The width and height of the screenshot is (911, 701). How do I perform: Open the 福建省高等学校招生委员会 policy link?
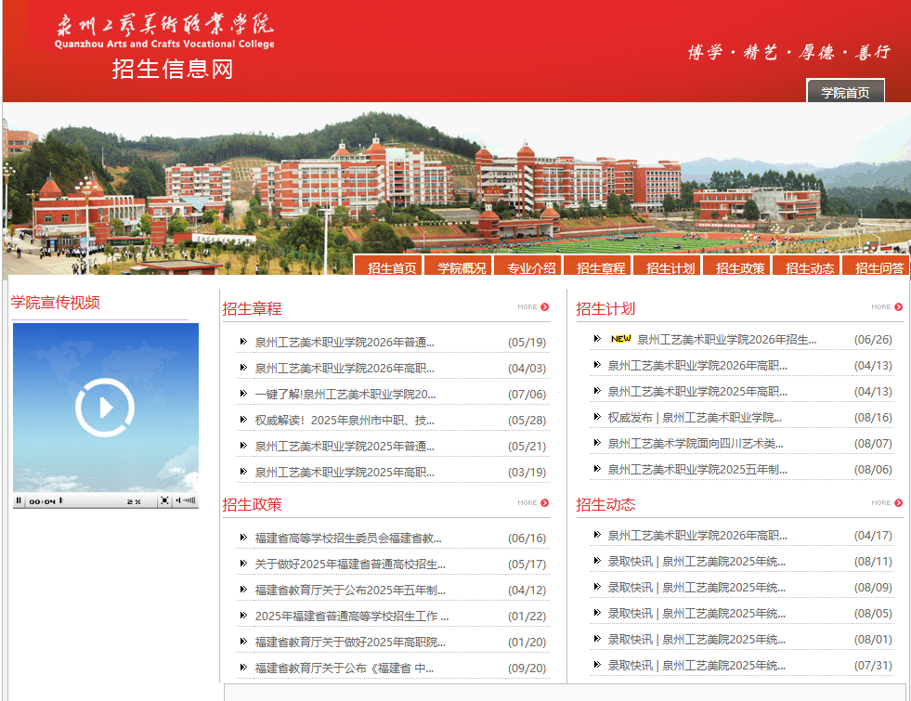coord(348,538)
